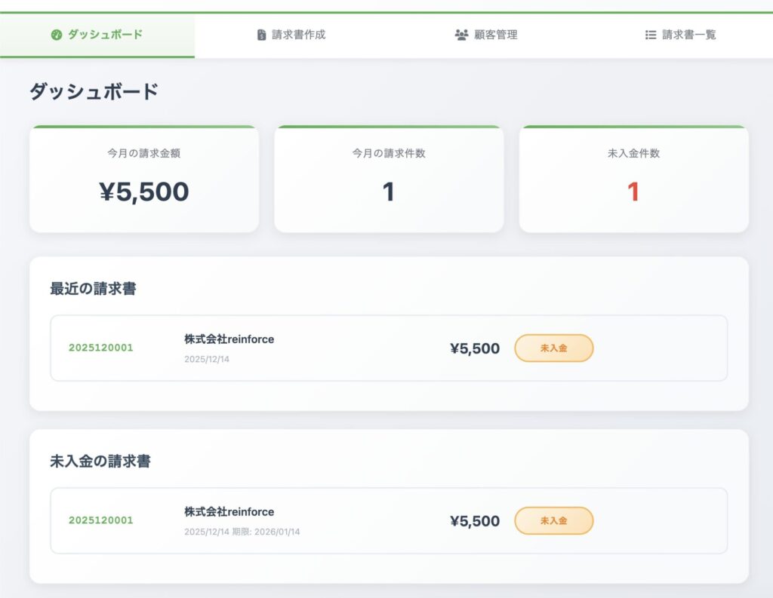Click the 今月の請求金額 summary card
The width and height of the screenshot is (773, 598).
[x=144, y=179]
